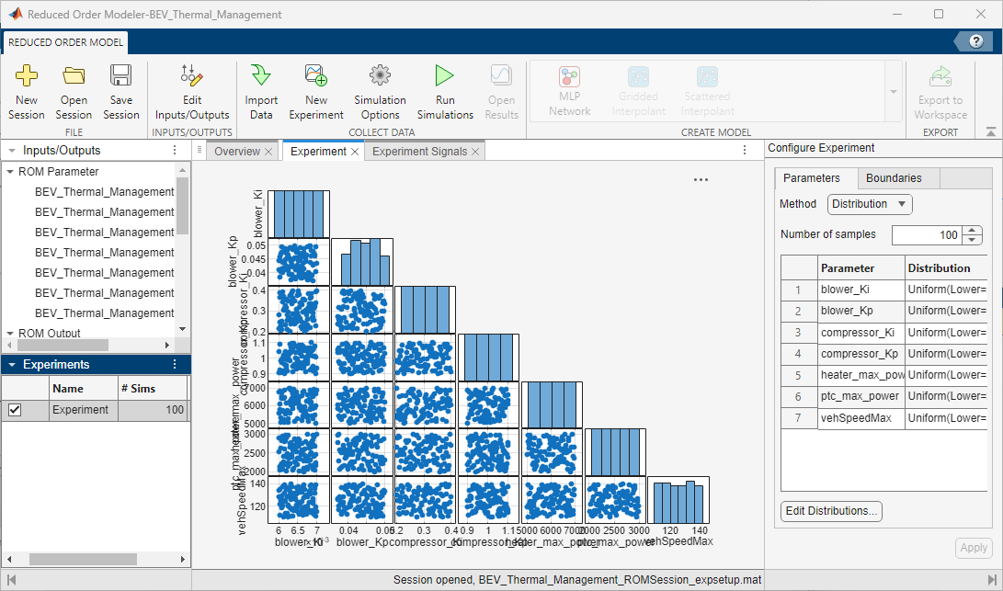Run Simulations from the toolbar
Viewport: 1003px width, 591px height.
coord(444,89)
